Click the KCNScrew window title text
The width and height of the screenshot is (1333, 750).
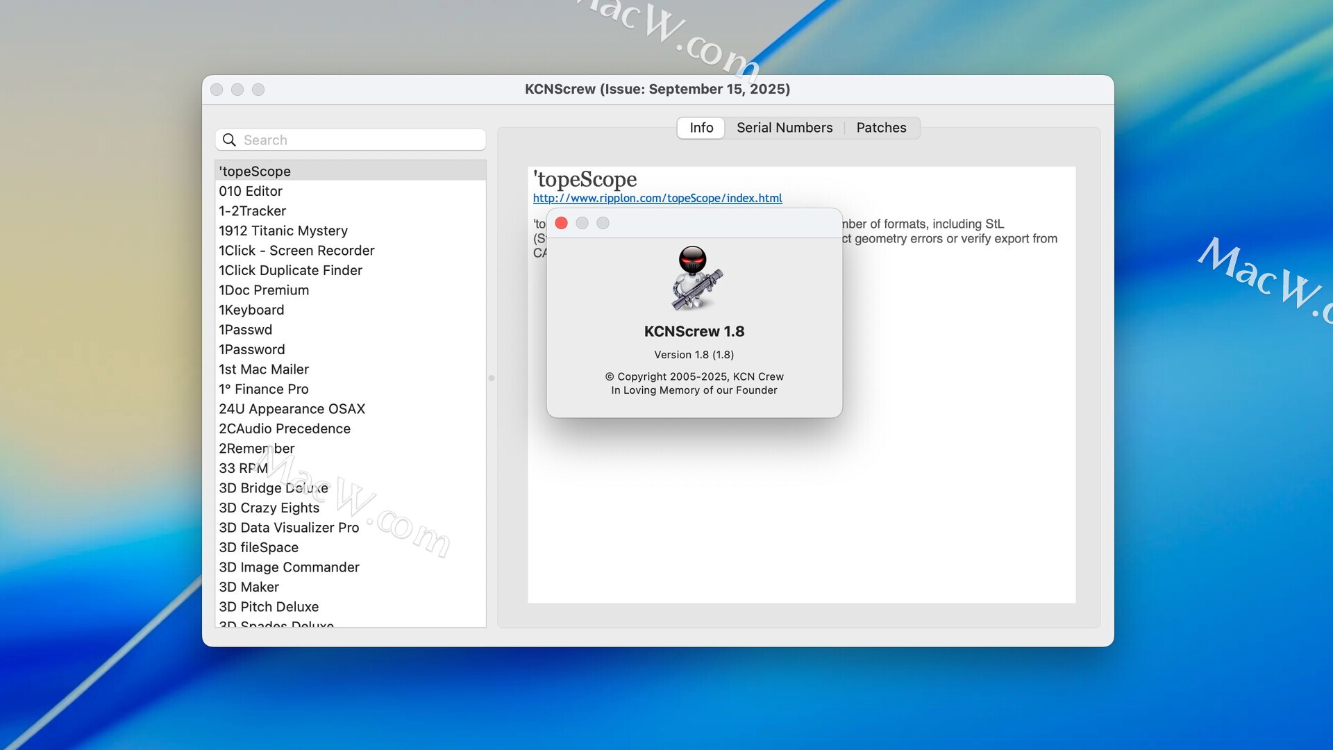657,89
